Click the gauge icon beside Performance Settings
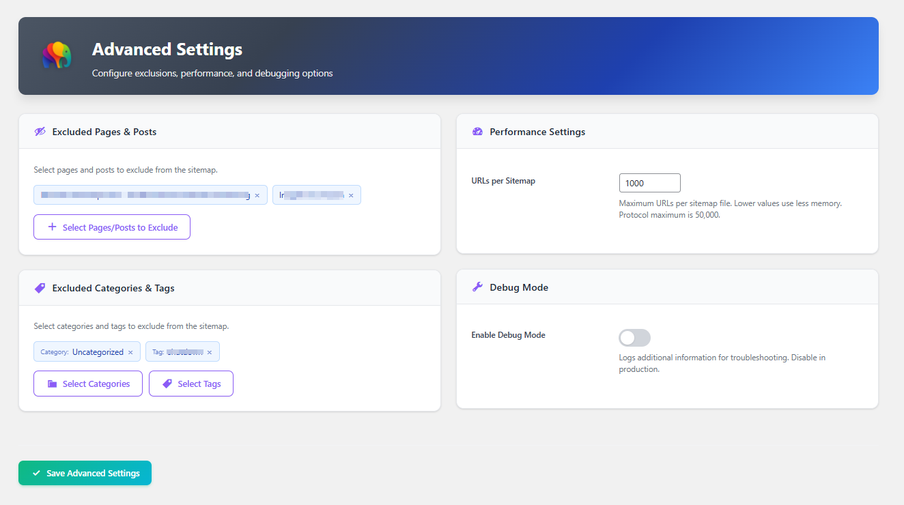Viewport: 904px width, 505px height. pyautogui.click(x=477, y=131)
